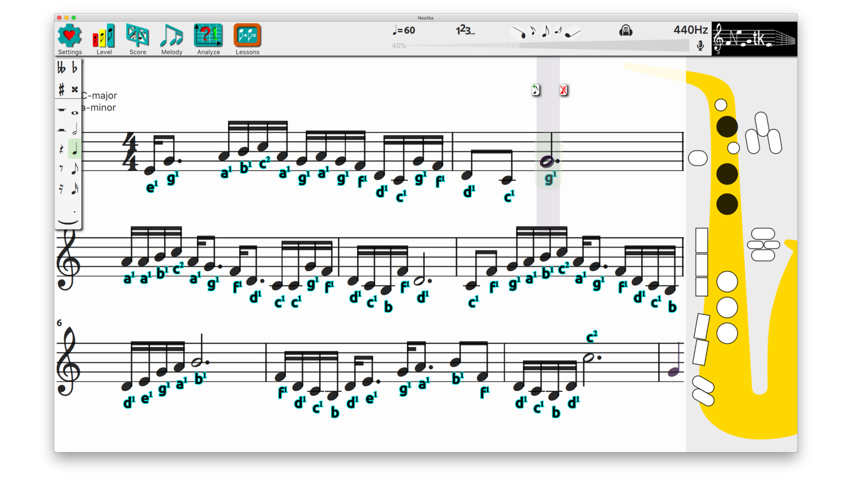Viewport: 851px width, 479px height.
Task: Toggle the first black saxophone key
Action: click(727, 127)
